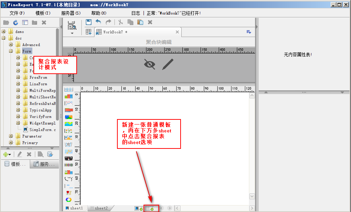Switch to the sheet2 tab
This screenshot has height=212, width=351.
click(99, 208)
